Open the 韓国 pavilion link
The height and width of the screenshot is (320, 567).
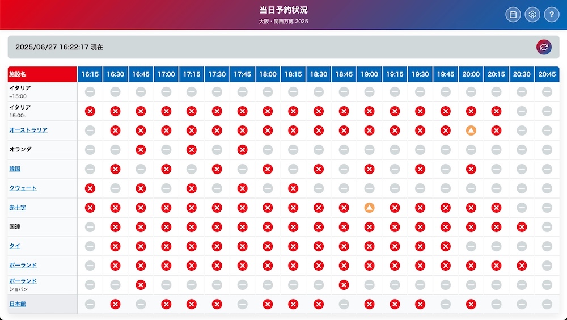[x=15, y=169]
